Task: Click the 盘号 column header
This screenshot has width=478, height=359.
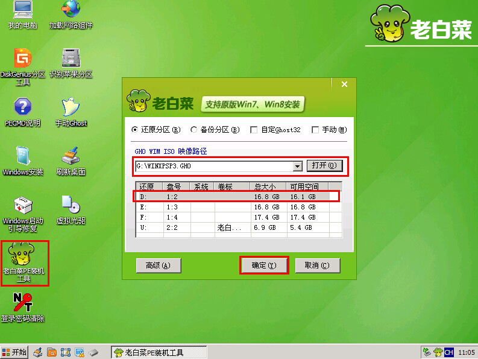Action: [x=177, y=186]
